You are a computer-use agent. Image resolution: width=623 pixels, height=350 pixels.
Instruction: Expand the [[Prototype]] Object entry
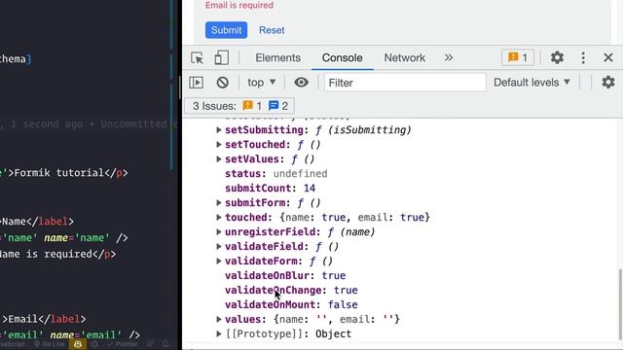[218, 333]
